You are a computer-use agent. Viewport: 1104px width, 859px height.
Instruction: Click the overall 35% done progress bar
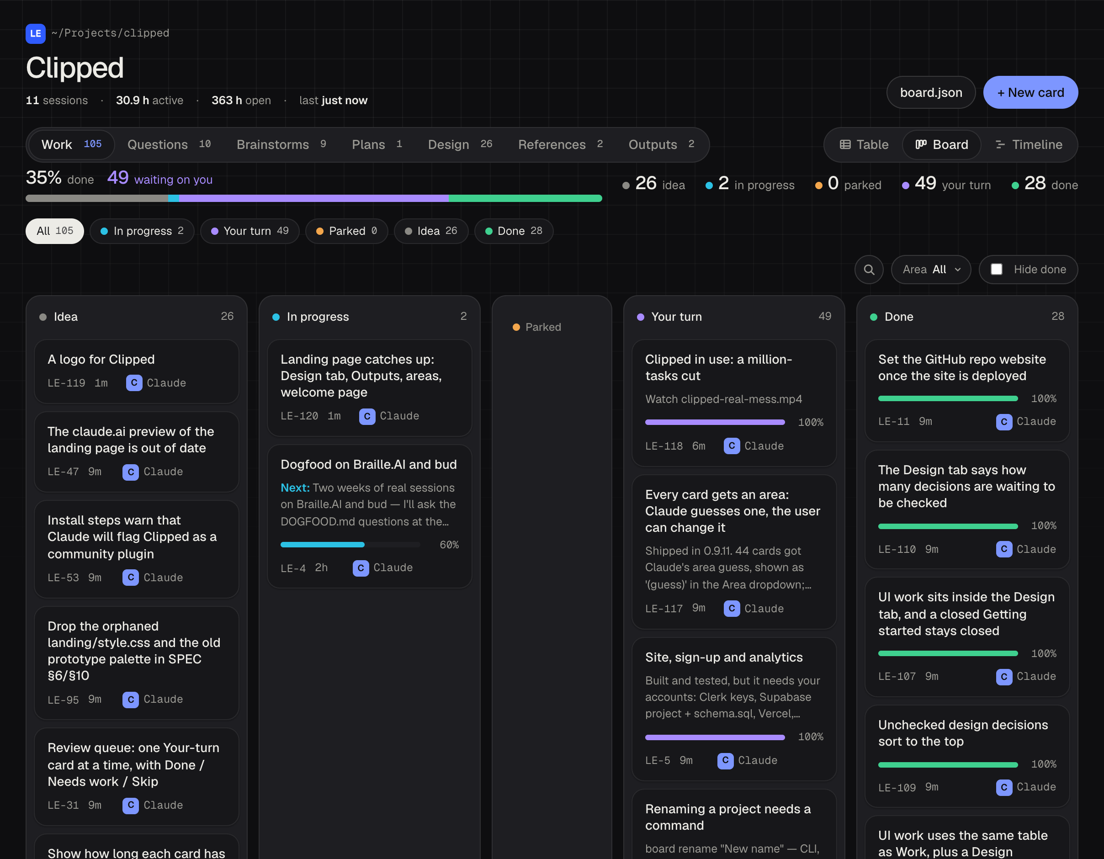(x=314, y=199)
